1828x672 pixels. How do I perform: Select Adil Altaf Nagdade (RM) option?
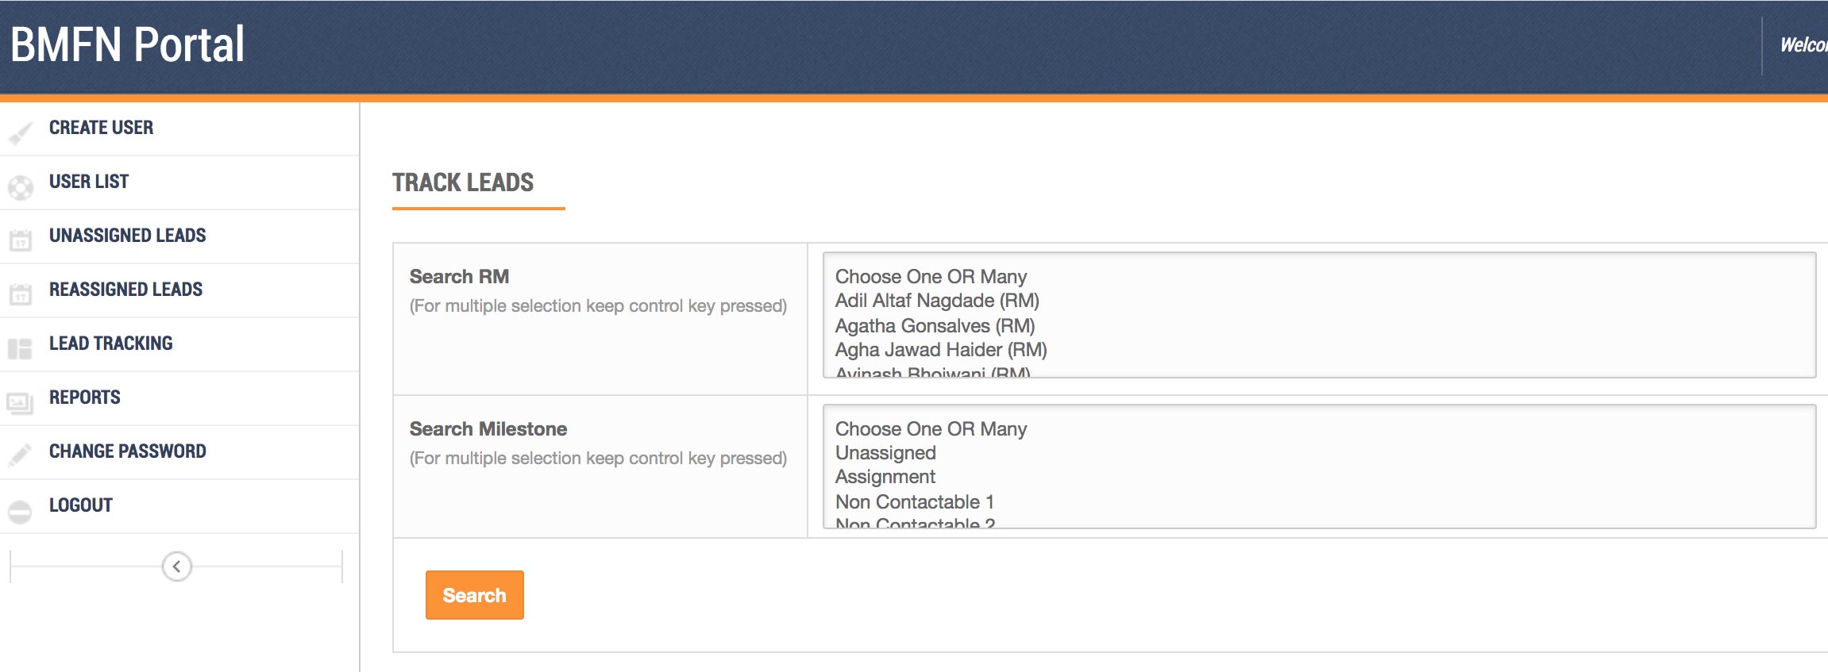[x=937, y=301]
